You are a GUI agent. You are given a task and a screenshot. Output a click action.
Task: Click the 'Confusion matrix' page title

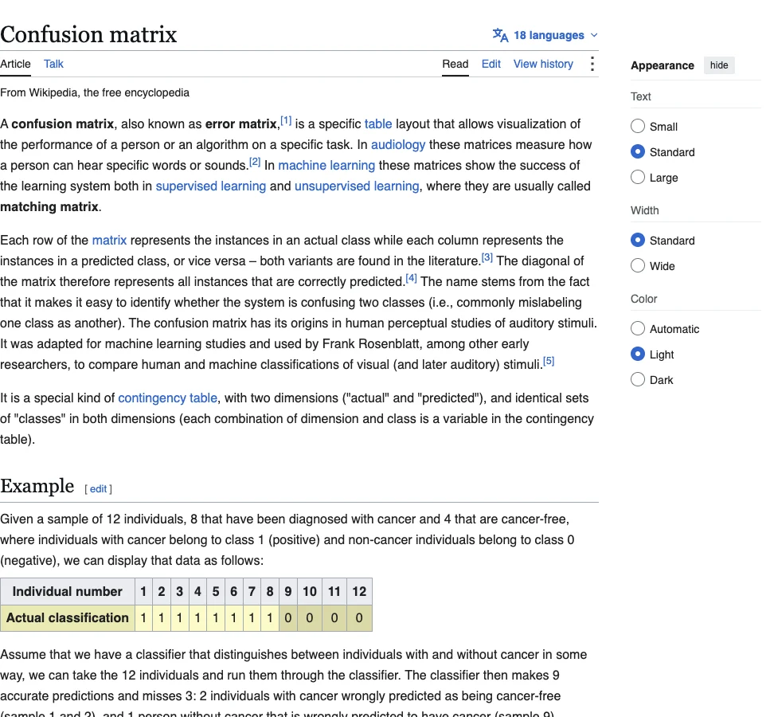click(88, 34)
